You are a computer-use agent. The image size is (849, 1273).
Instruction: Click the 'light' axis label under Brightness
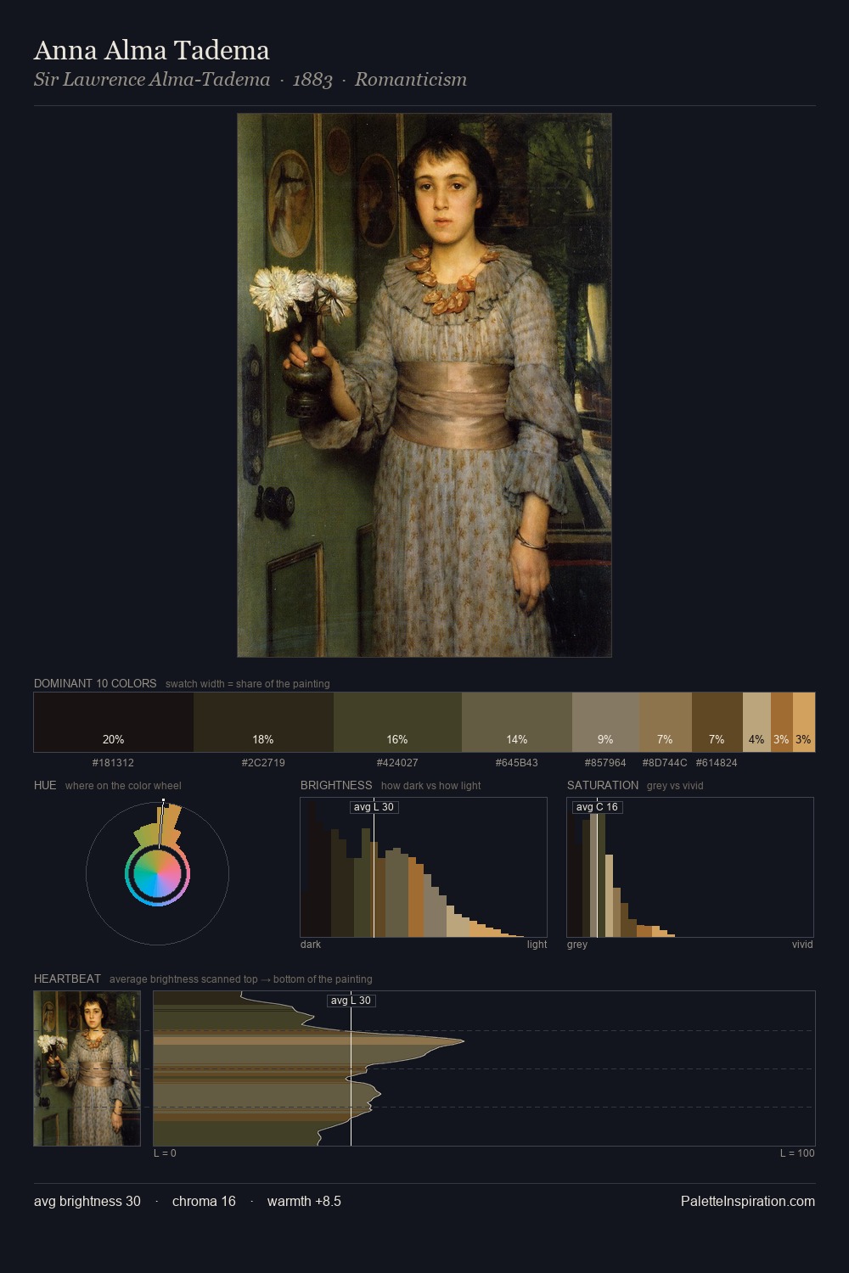[x=537, y=945]
